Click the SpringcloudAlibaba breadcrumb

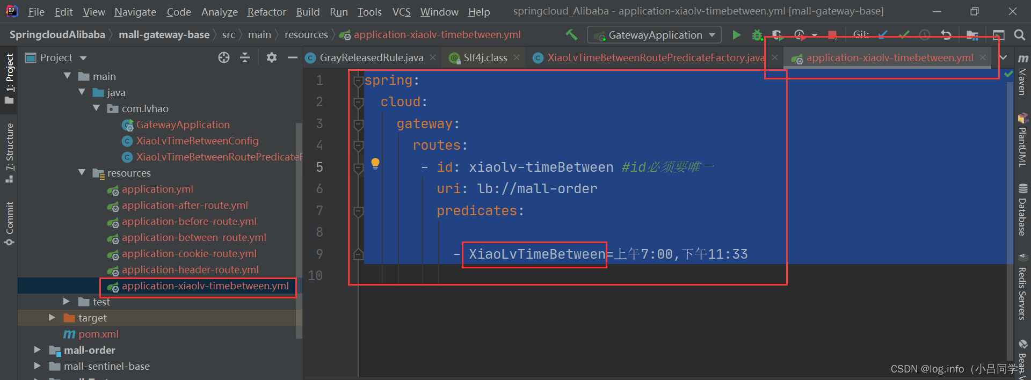[57, 35]
